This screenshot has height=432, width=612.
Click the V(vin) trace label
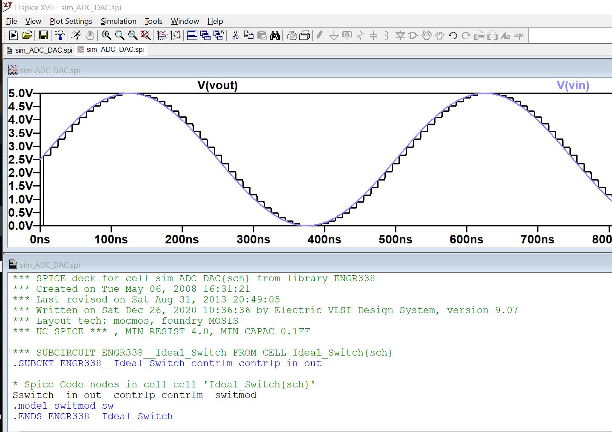[573, 85]
